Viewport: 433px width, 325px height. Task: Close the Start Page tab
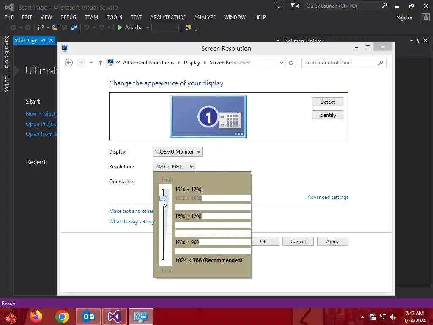pos(51,40)
